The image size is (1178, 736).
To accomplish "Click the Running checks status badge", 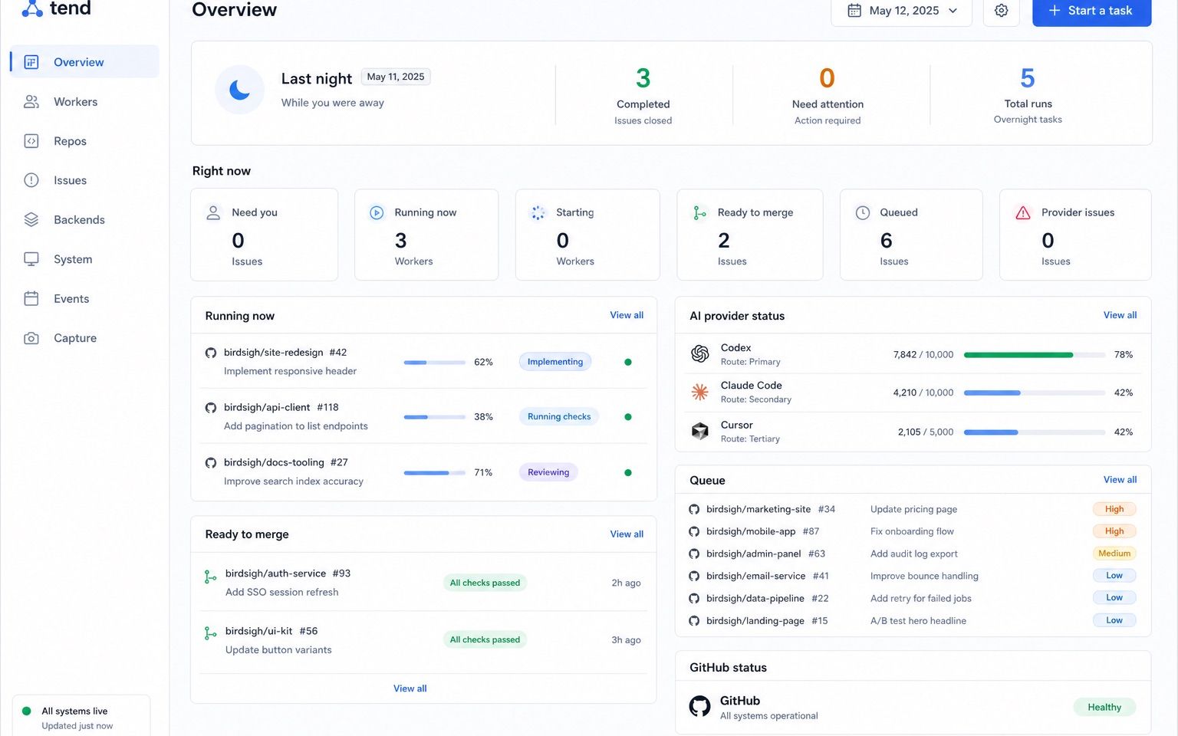I will pos(559,417).
